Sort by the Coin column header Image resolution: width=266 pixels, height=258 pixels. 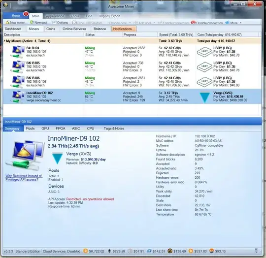[x=227, y=34]
